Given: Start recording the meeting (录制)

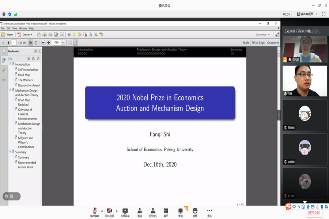Looking at the screenshot, I should 181,212.
